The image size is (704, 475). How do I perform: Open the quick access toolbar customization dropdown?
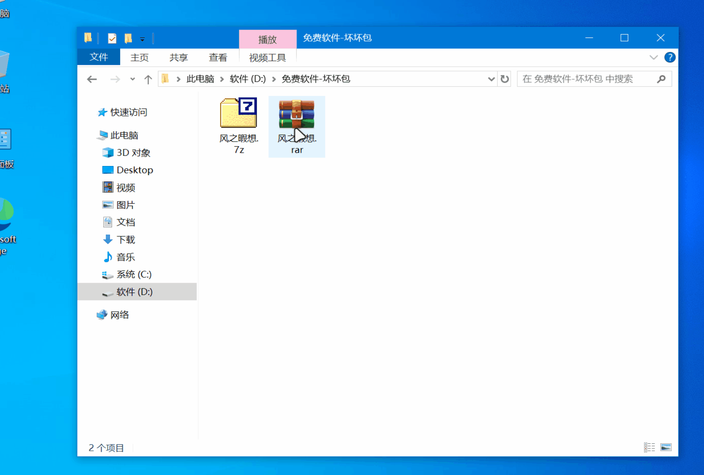(x=143, y=39)
